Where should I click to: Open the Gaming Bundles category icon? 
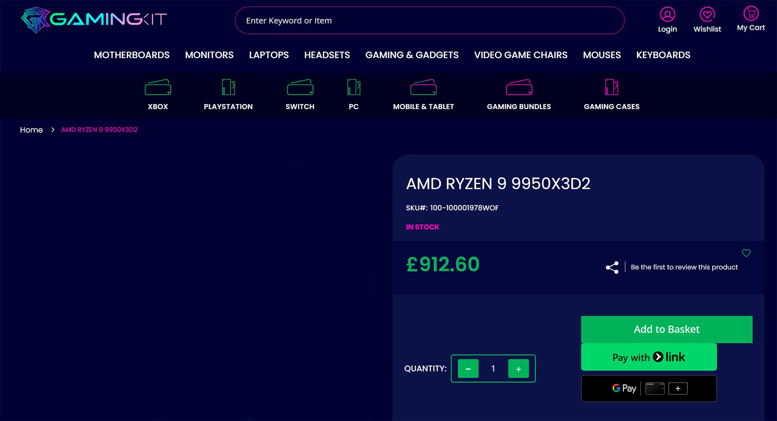[519, 87]
